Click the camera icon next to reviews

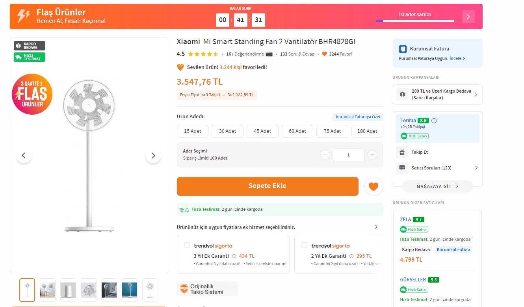pos(269,54)
